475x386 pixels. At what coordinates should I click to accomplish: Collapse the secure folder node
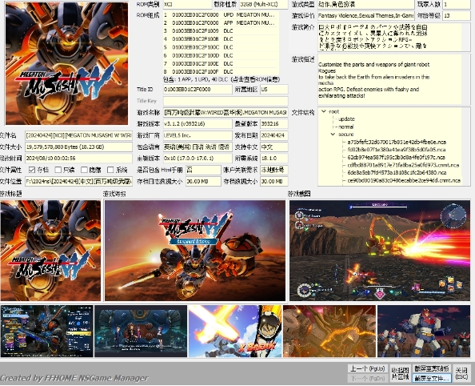coord(333,134)
